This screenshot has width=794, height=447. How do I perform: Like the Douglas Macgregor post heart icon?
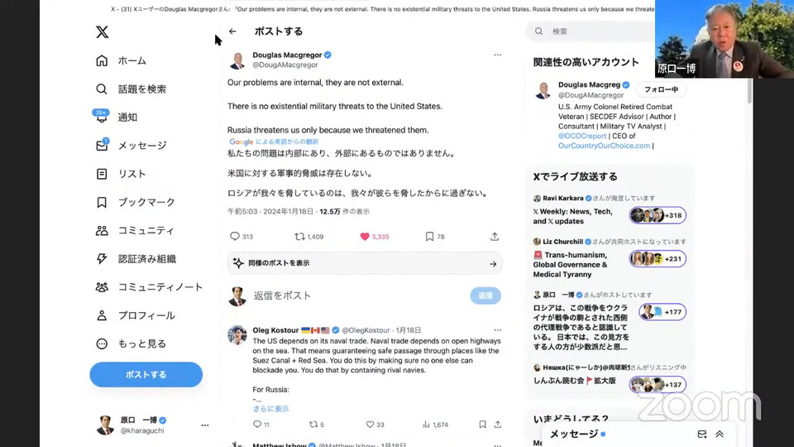tap(365, 237)
